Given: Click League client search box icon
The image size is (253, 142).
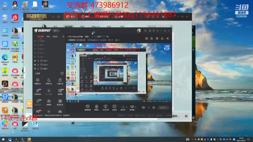Looking at the screenshot, I should click(x=171, y=27).
